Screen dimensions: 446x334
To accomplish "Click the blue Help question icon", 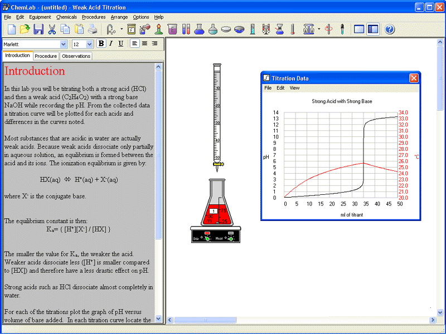I will pos(390,30).
